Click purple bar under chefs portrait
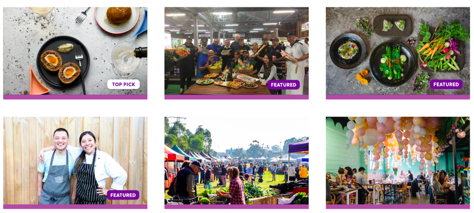 75,207
